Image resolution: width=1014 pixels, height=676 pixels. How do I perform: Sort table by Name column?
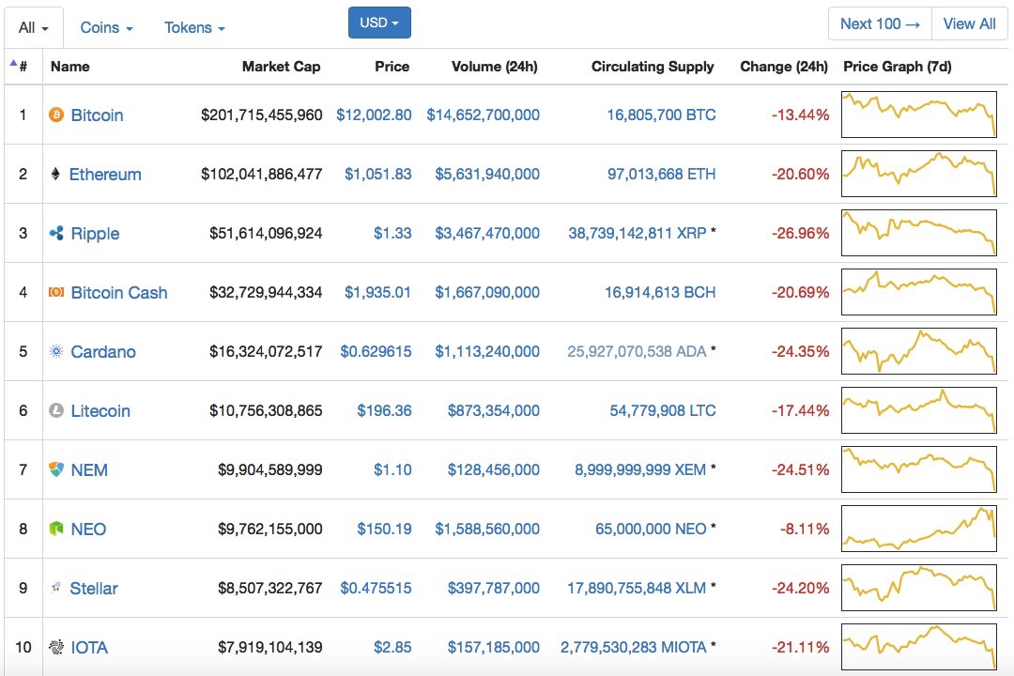click(x=69, y=67)
